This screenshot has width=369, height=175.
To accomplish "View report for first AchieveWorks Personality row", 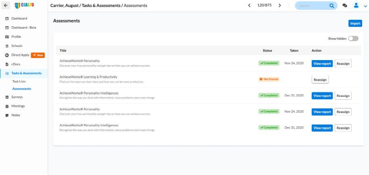I will pyautogui.click(x=322, y=64).
